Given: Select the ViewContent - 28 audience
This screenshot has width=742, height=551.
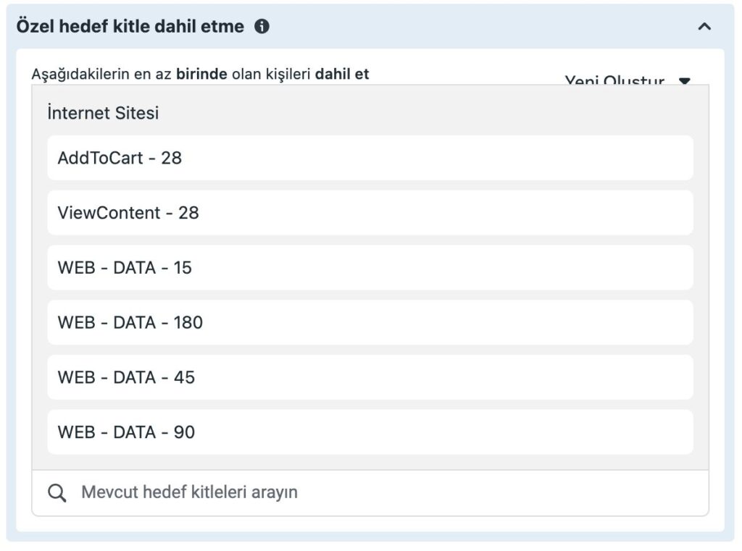Looking at the screenshot, I should tap(370, 213).
